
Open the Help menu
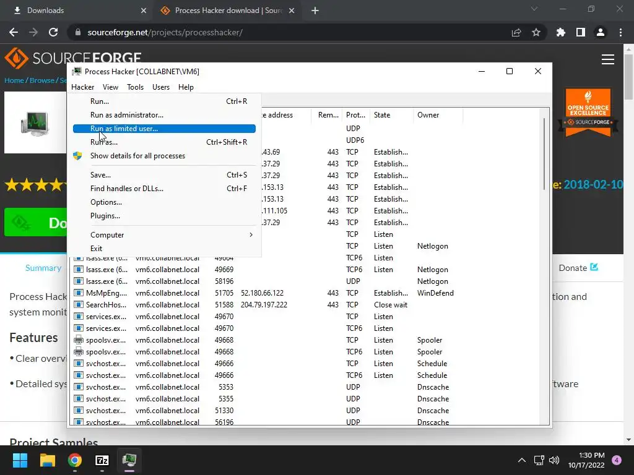coord(186,87)
